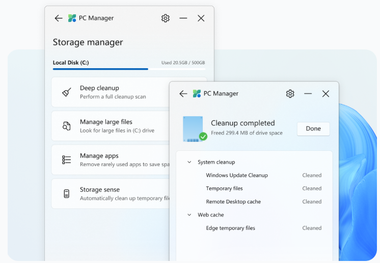Open Manage large files option
Screen dimensions: 380x263
[110, 126]
